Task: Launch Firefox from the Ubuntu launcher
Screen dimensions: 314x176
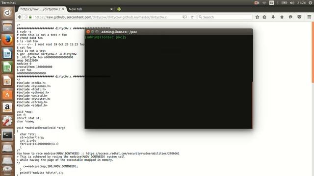Action: pyautogui.click(x=7, y=40)
